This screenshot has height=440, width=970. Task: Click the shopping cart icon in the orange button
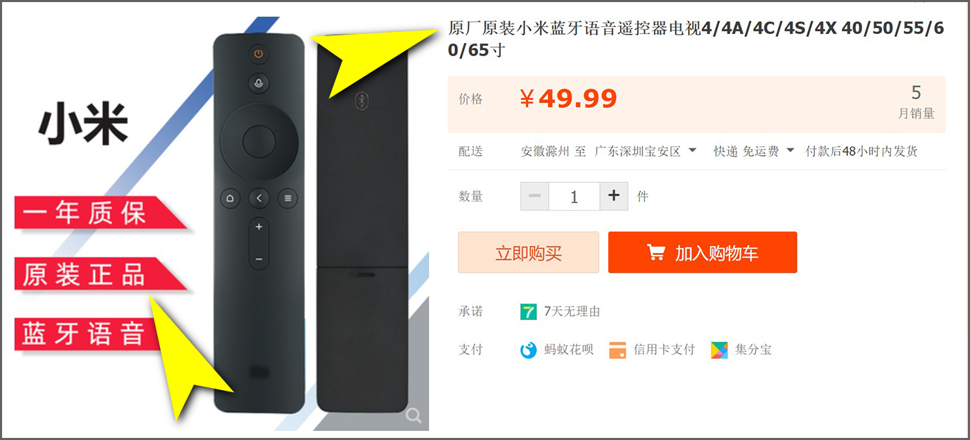[x=655, y=252]
